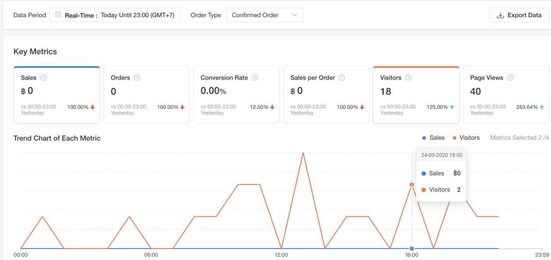Click the Conversion Rate help icon
This screenshot has width=551, height=260.
pos(255,78)
